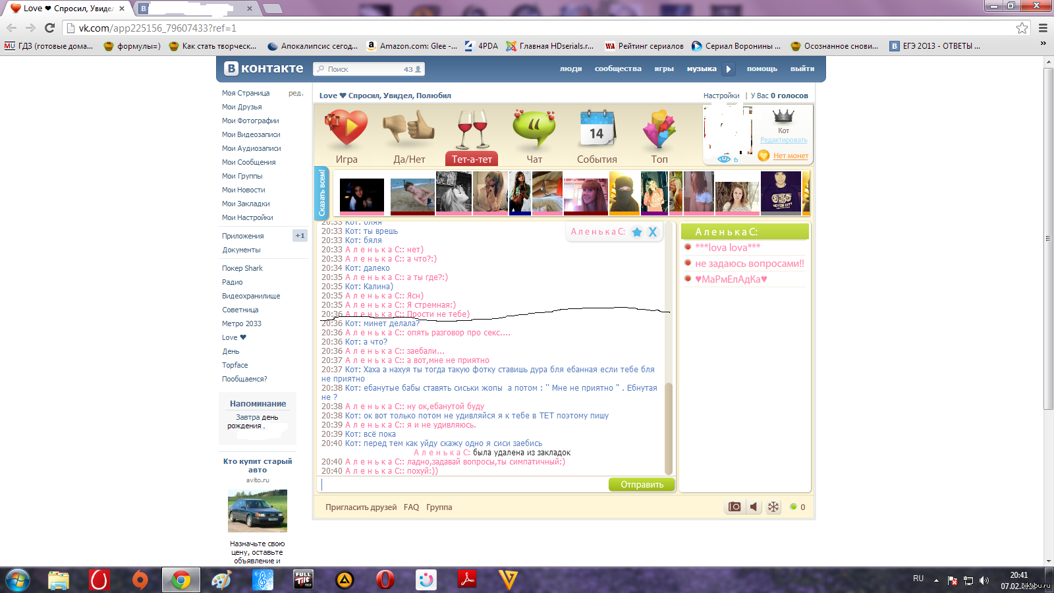
Task: Click the Редактировать profile link
Action: click(783, 140)
